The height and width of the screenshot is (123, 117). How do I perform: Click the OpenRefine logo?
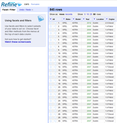(12, 4)
